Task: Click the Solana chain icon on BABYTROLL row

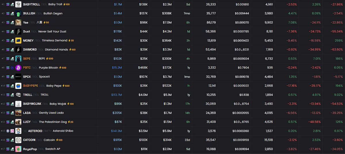Action: click(8, 4)
